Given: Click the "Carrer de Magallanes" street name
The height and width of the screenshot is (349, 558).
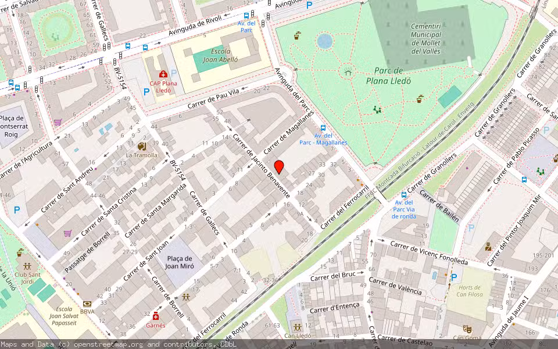Looking at the screenshot, I should click(289, 132).
